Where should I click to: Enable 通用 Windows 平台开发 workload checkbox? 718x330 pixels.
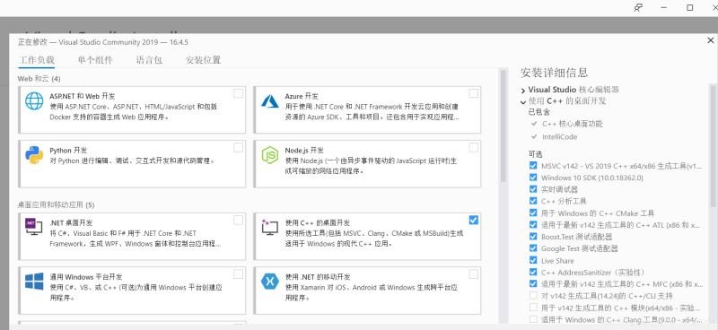[x=238, y=274]
